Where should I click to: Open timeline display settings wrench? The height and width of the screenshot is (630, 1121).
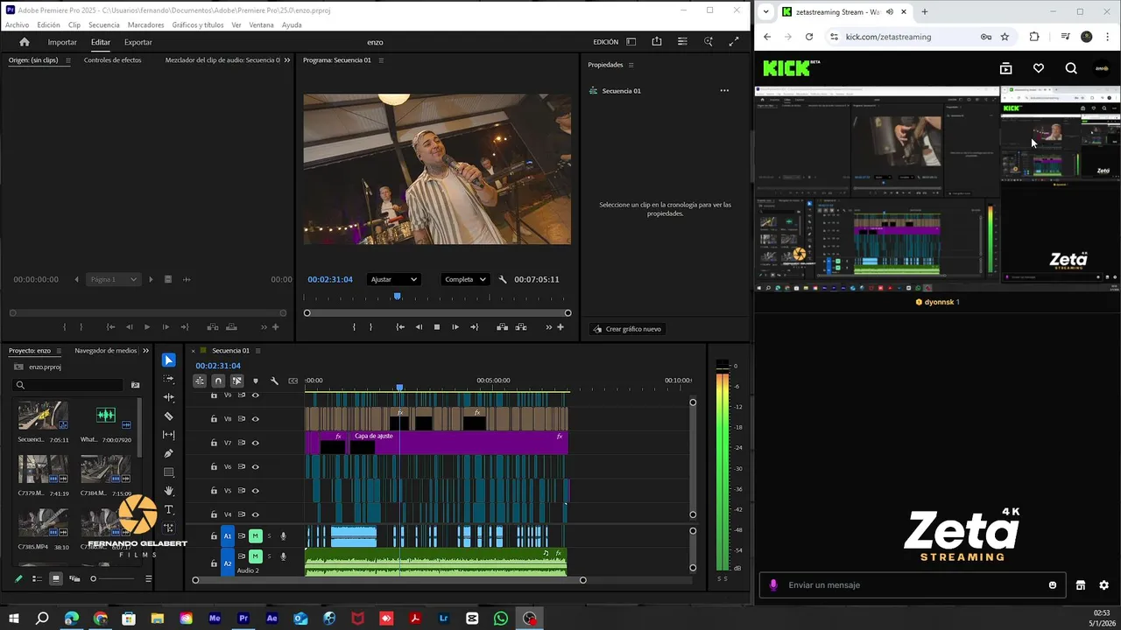(274, 381)
